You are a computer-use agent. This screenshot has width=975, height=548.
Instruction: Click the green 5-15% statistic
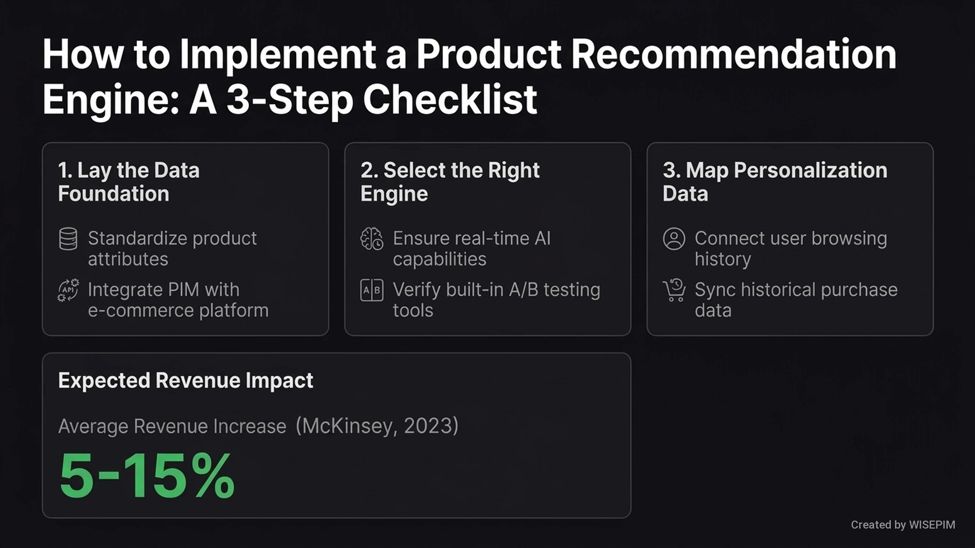tap(147, 476)
